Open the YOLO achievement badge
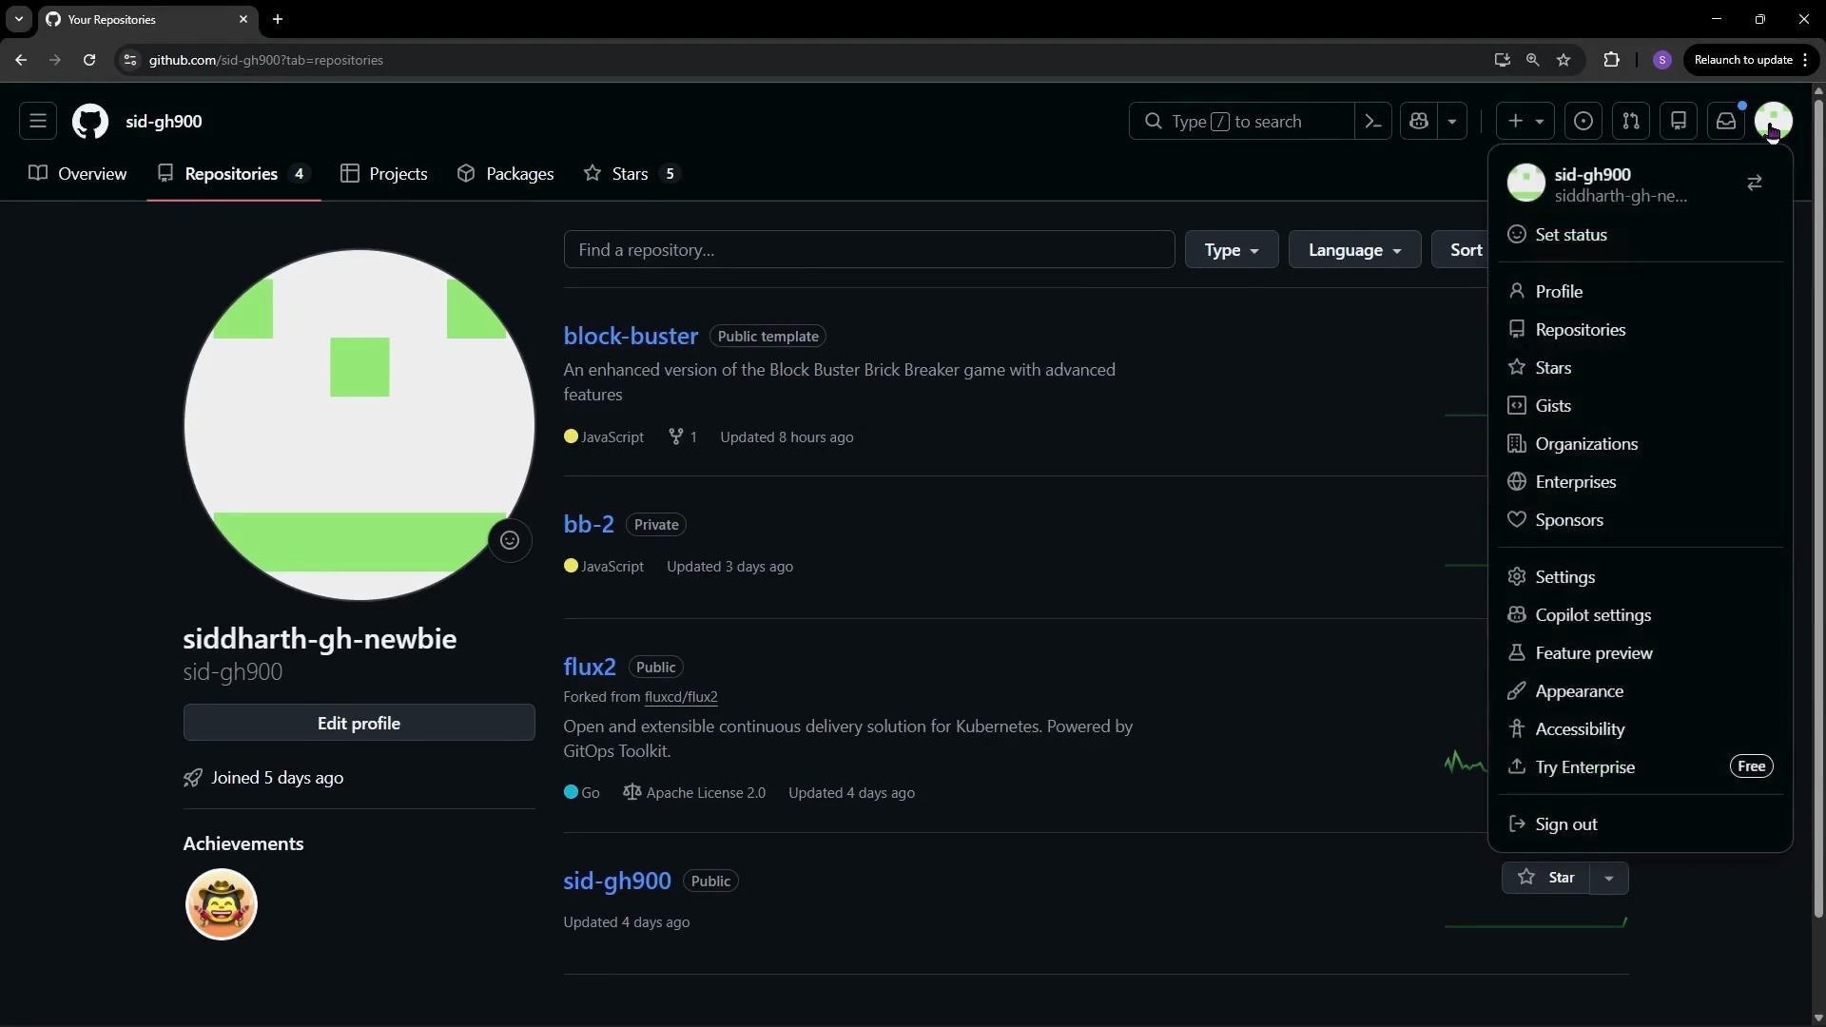1826x1027 pixels. 222,903
